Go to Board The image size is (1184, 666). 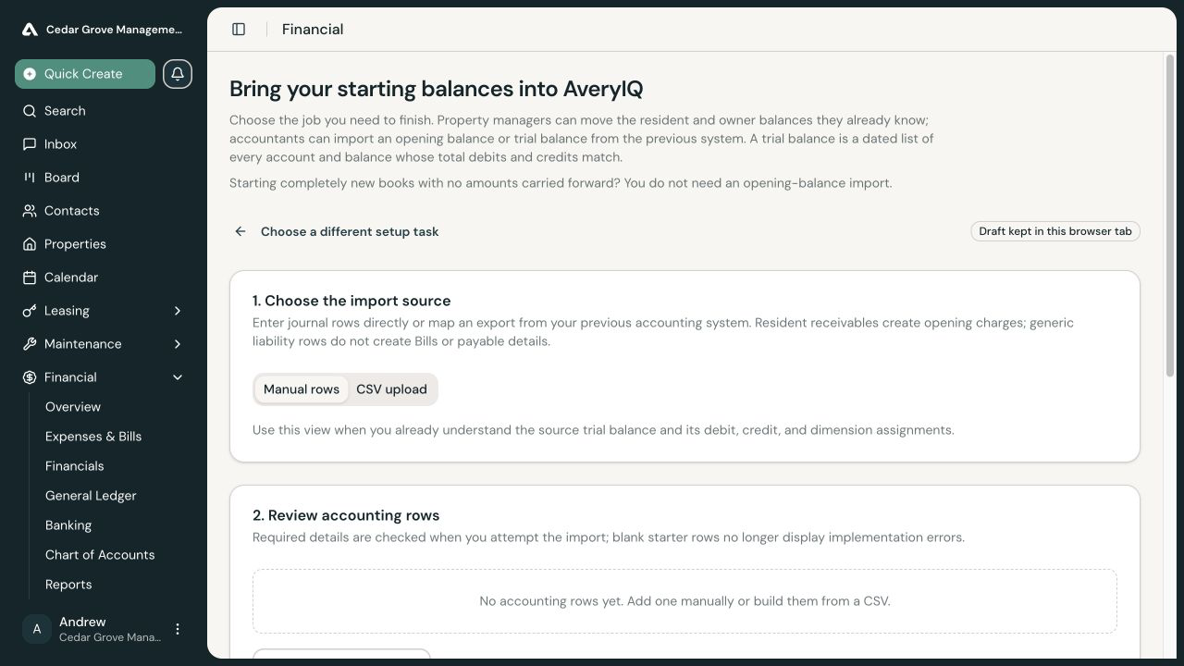(104, 178)
